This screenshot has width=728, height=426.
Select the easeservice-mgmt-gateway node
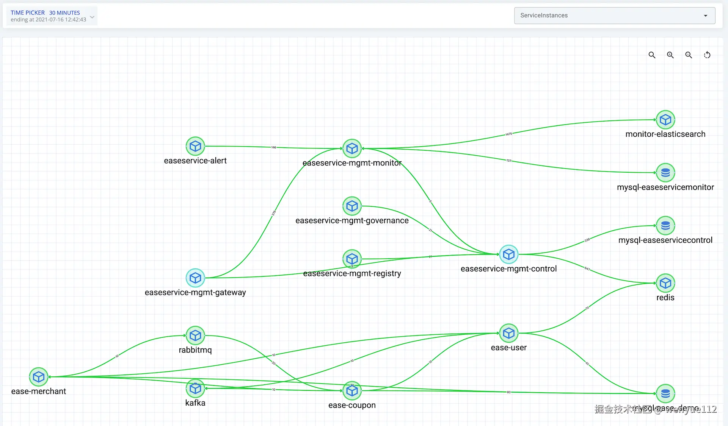tap(195, 278)
